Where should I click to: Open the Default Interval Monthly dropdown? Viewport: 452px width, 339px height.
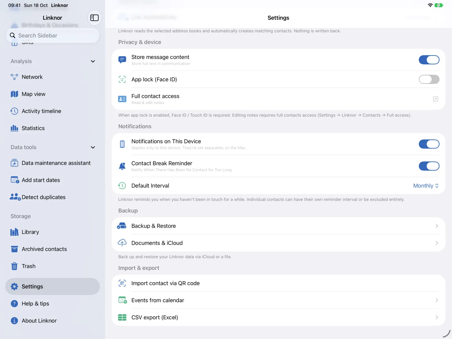click(426, 186)
